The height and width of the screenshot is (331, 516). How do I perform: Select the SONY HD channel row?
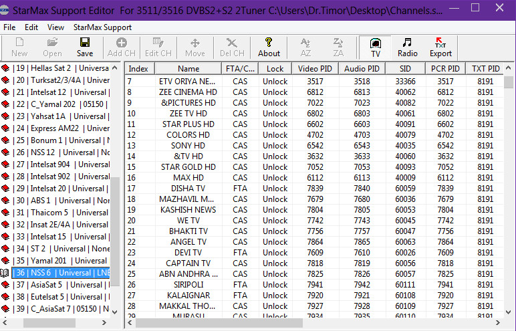click(x=314, y=146)
